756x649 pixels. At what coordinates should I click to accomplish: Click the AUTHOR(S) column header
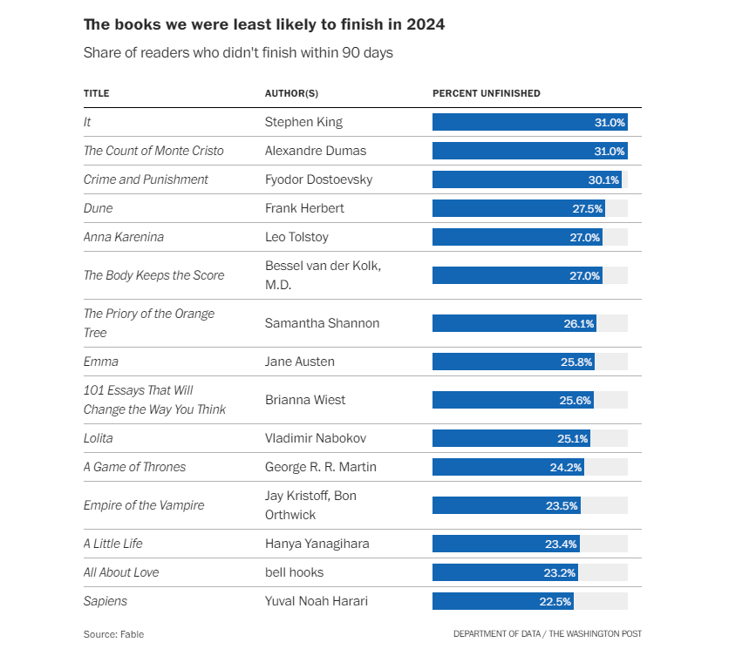(291, 93)
